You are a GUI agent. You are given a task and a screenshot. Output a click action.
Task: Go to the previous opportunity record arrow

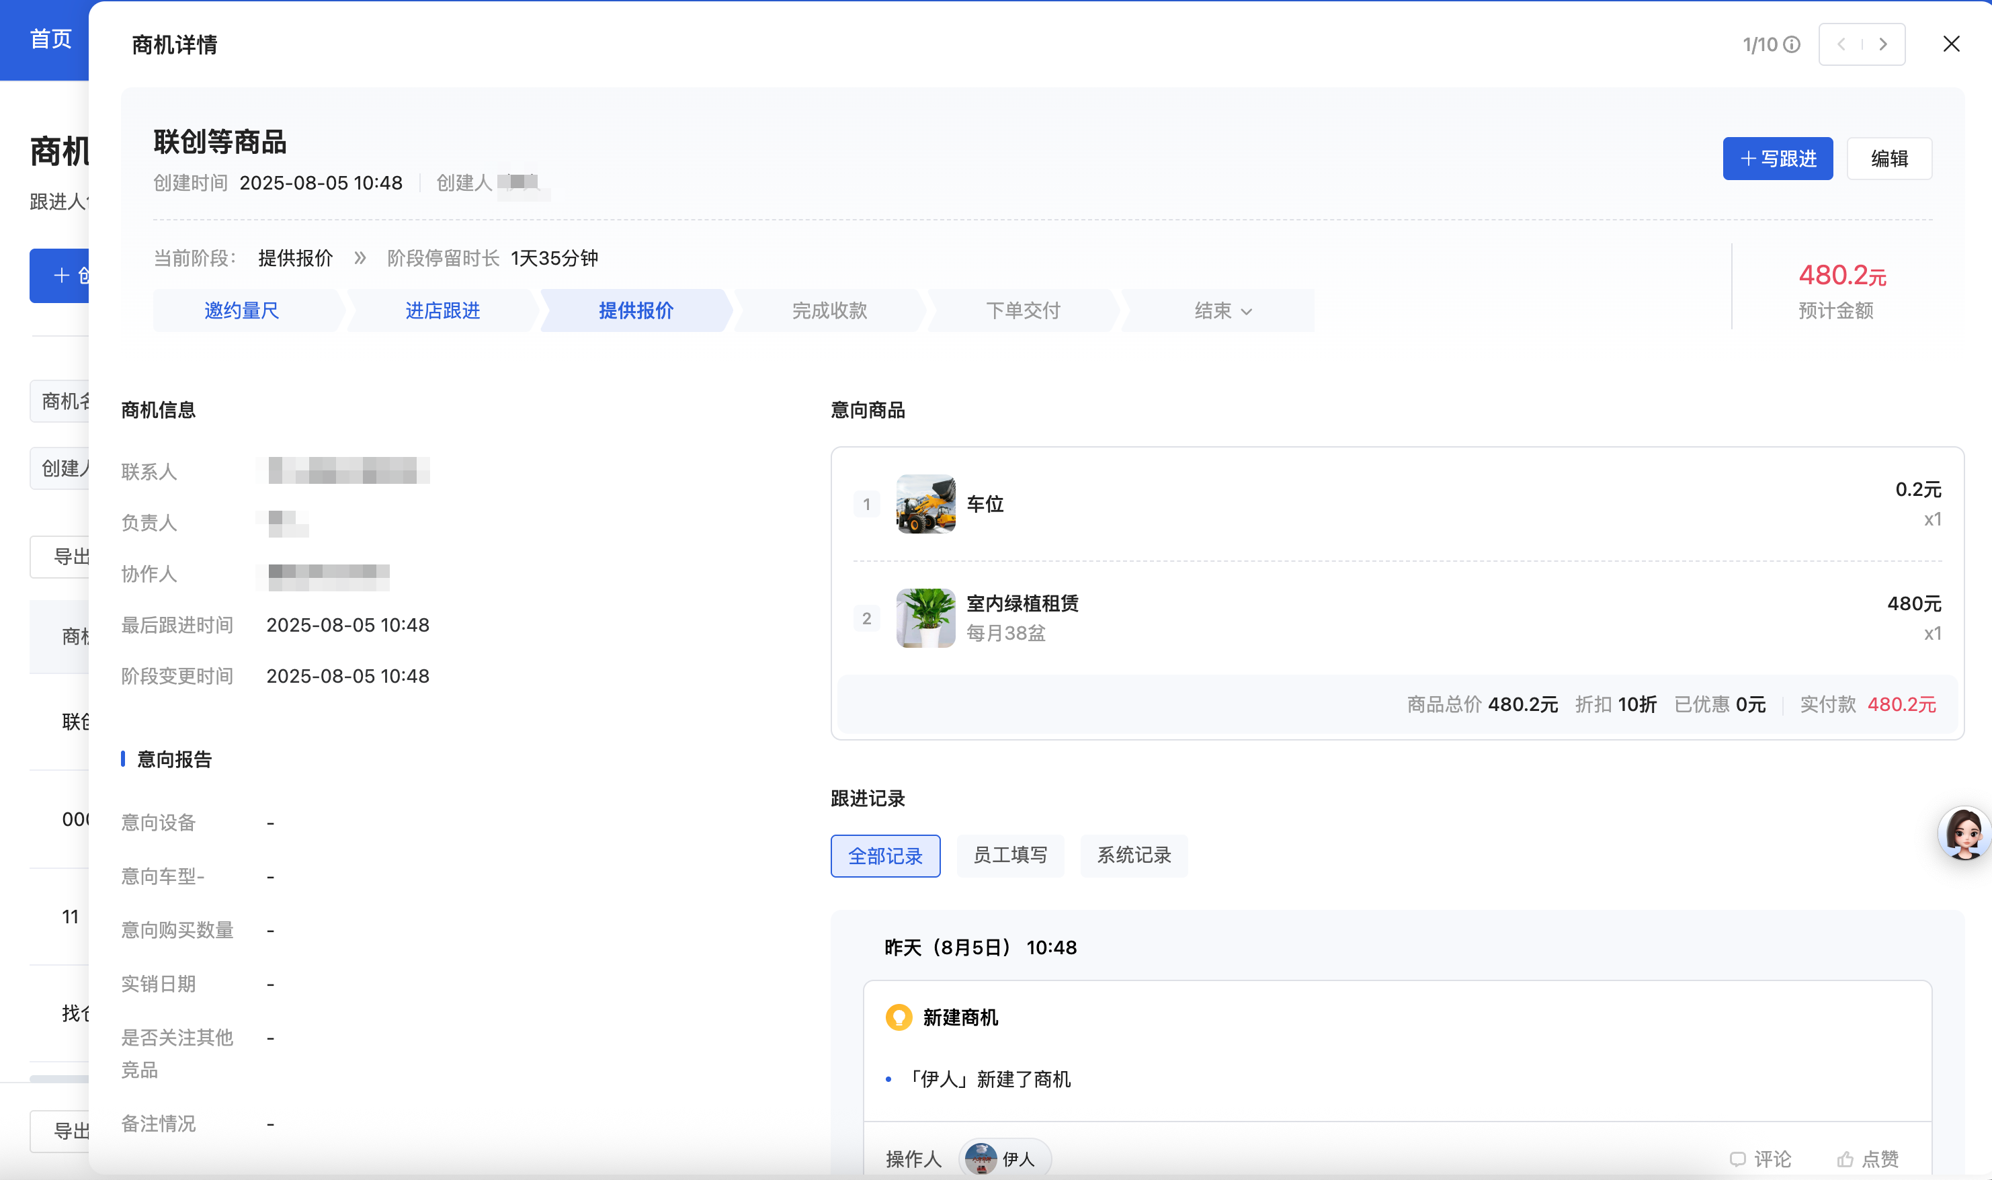(1841, 44)
